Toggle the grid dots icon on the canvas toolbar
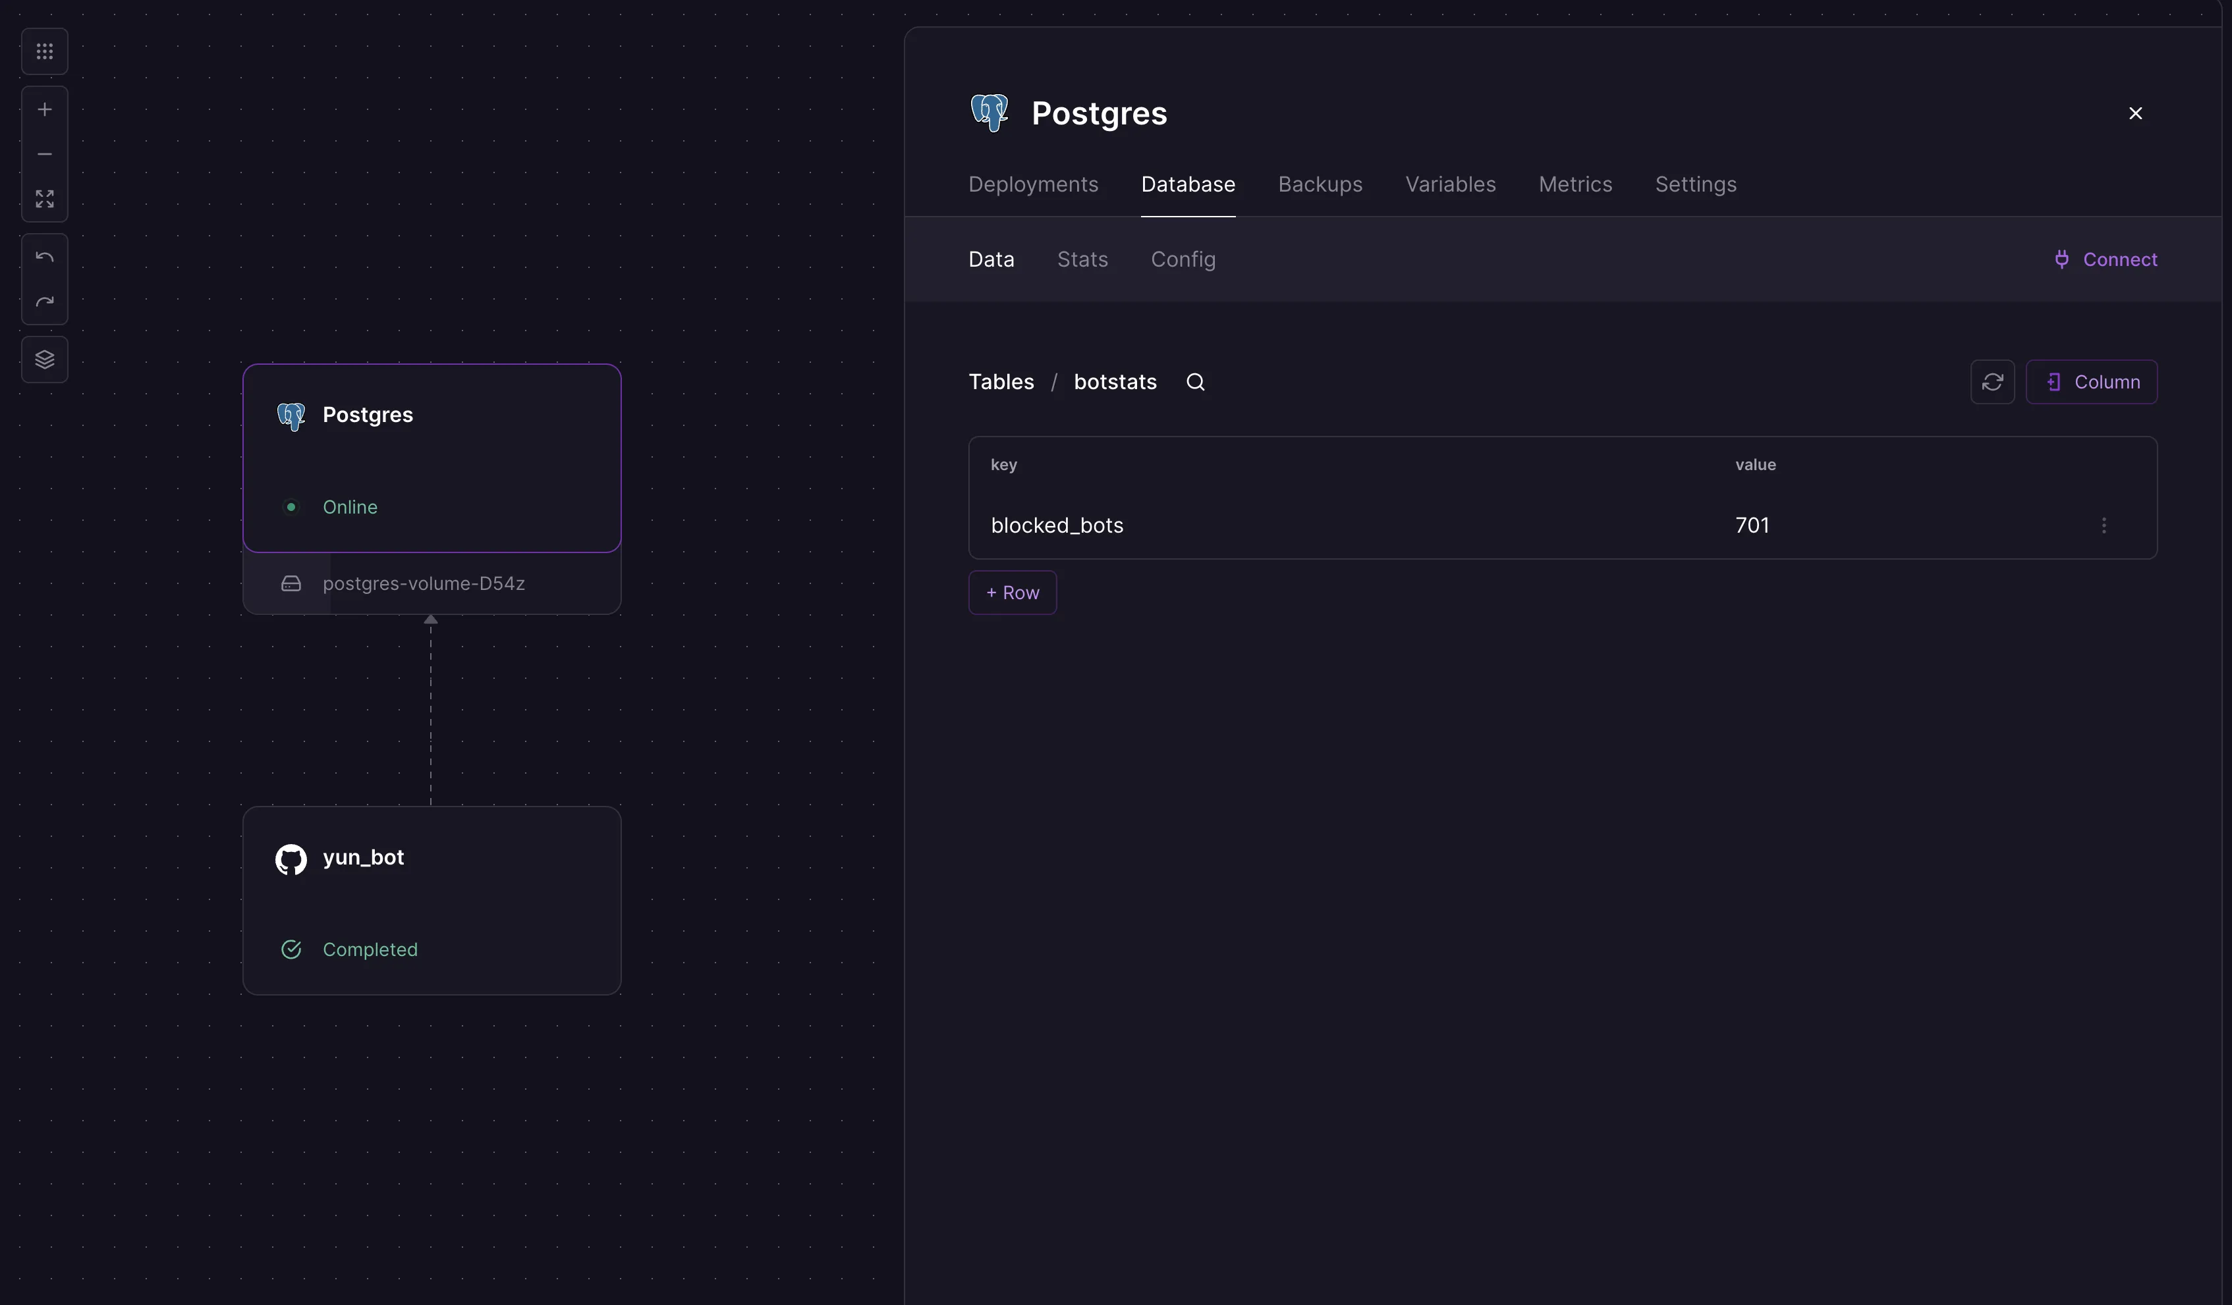 pos(44,51)
